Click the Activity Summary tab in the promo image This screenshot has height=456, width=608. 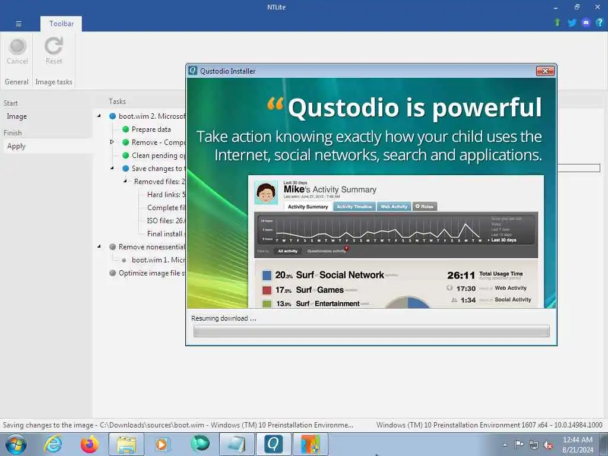[308, 207]
